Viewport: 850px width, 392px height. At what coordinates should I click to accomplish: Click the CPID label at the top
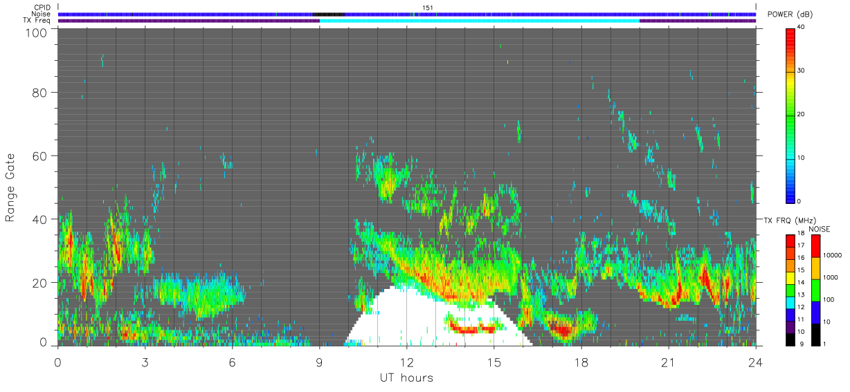click(x=42, y=8)
